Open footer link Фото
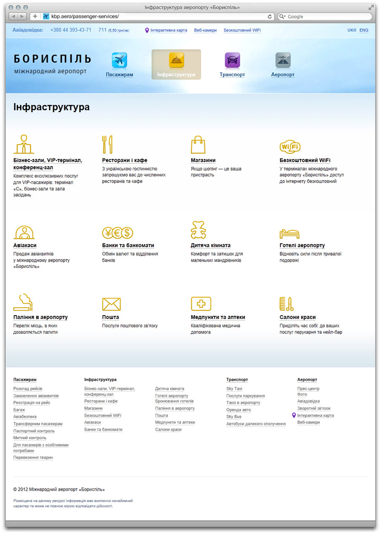The width and height of the screenshot is (381, 535). click(302, 394)
